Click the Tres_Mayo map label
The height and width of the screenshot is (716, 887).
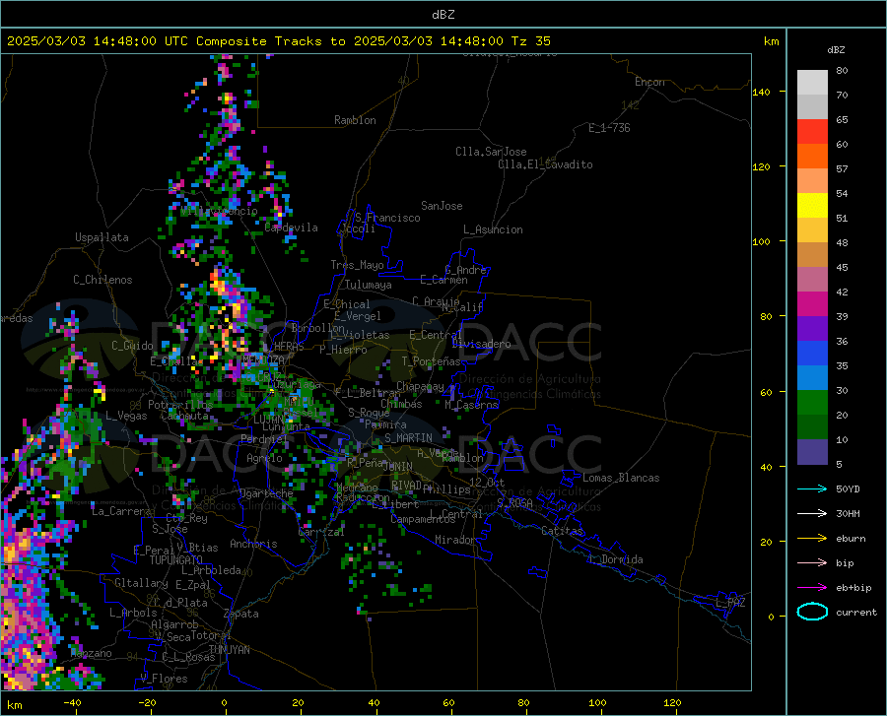click(357, 265)
